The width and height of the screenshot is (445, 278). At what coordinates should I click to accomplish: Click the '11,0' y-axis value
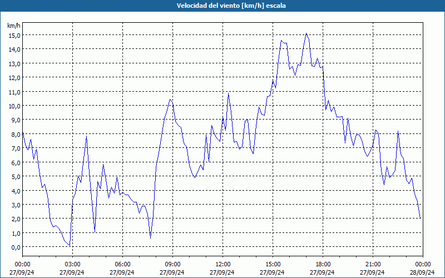point(14,92)
